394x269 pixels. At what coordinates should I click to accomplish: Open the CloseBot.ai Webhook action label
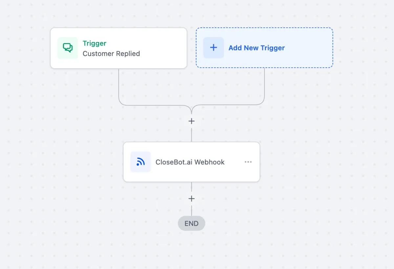pyautogui.click(x=190, y=162)
